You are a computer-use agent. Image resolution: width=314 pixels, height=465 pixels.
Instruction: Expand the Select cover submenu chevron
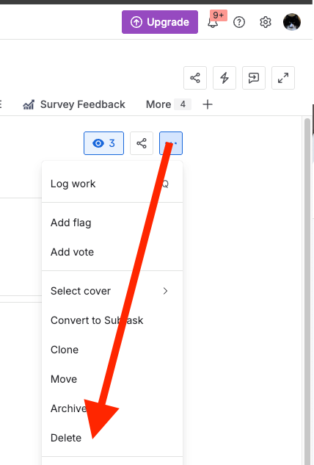tap(165, 291)
